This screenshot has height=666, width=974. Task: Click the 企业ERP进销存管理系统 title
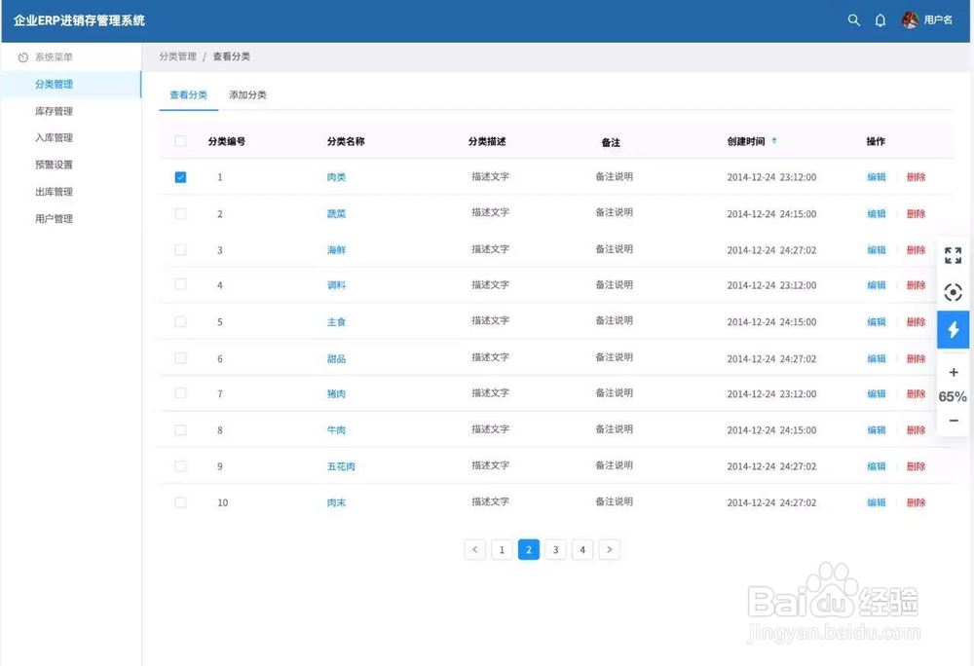tap(79, 20)
